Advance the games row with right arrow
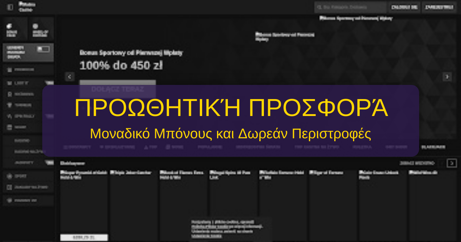 click(x=453, y=163)
